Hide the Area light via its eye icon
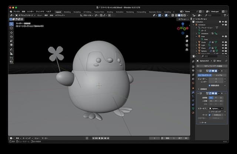Viewport: 237px width, 154px height. (223, 36)
